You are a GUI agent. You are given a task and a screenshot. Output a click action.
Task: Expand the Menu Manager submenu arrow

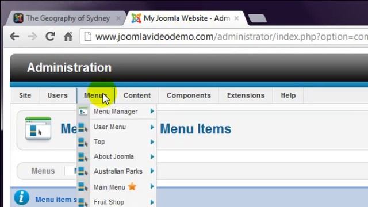coord(152,111)
